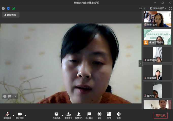173x121 pixels.
Task: Open the meeting info icon
Action: click(3, 9)
